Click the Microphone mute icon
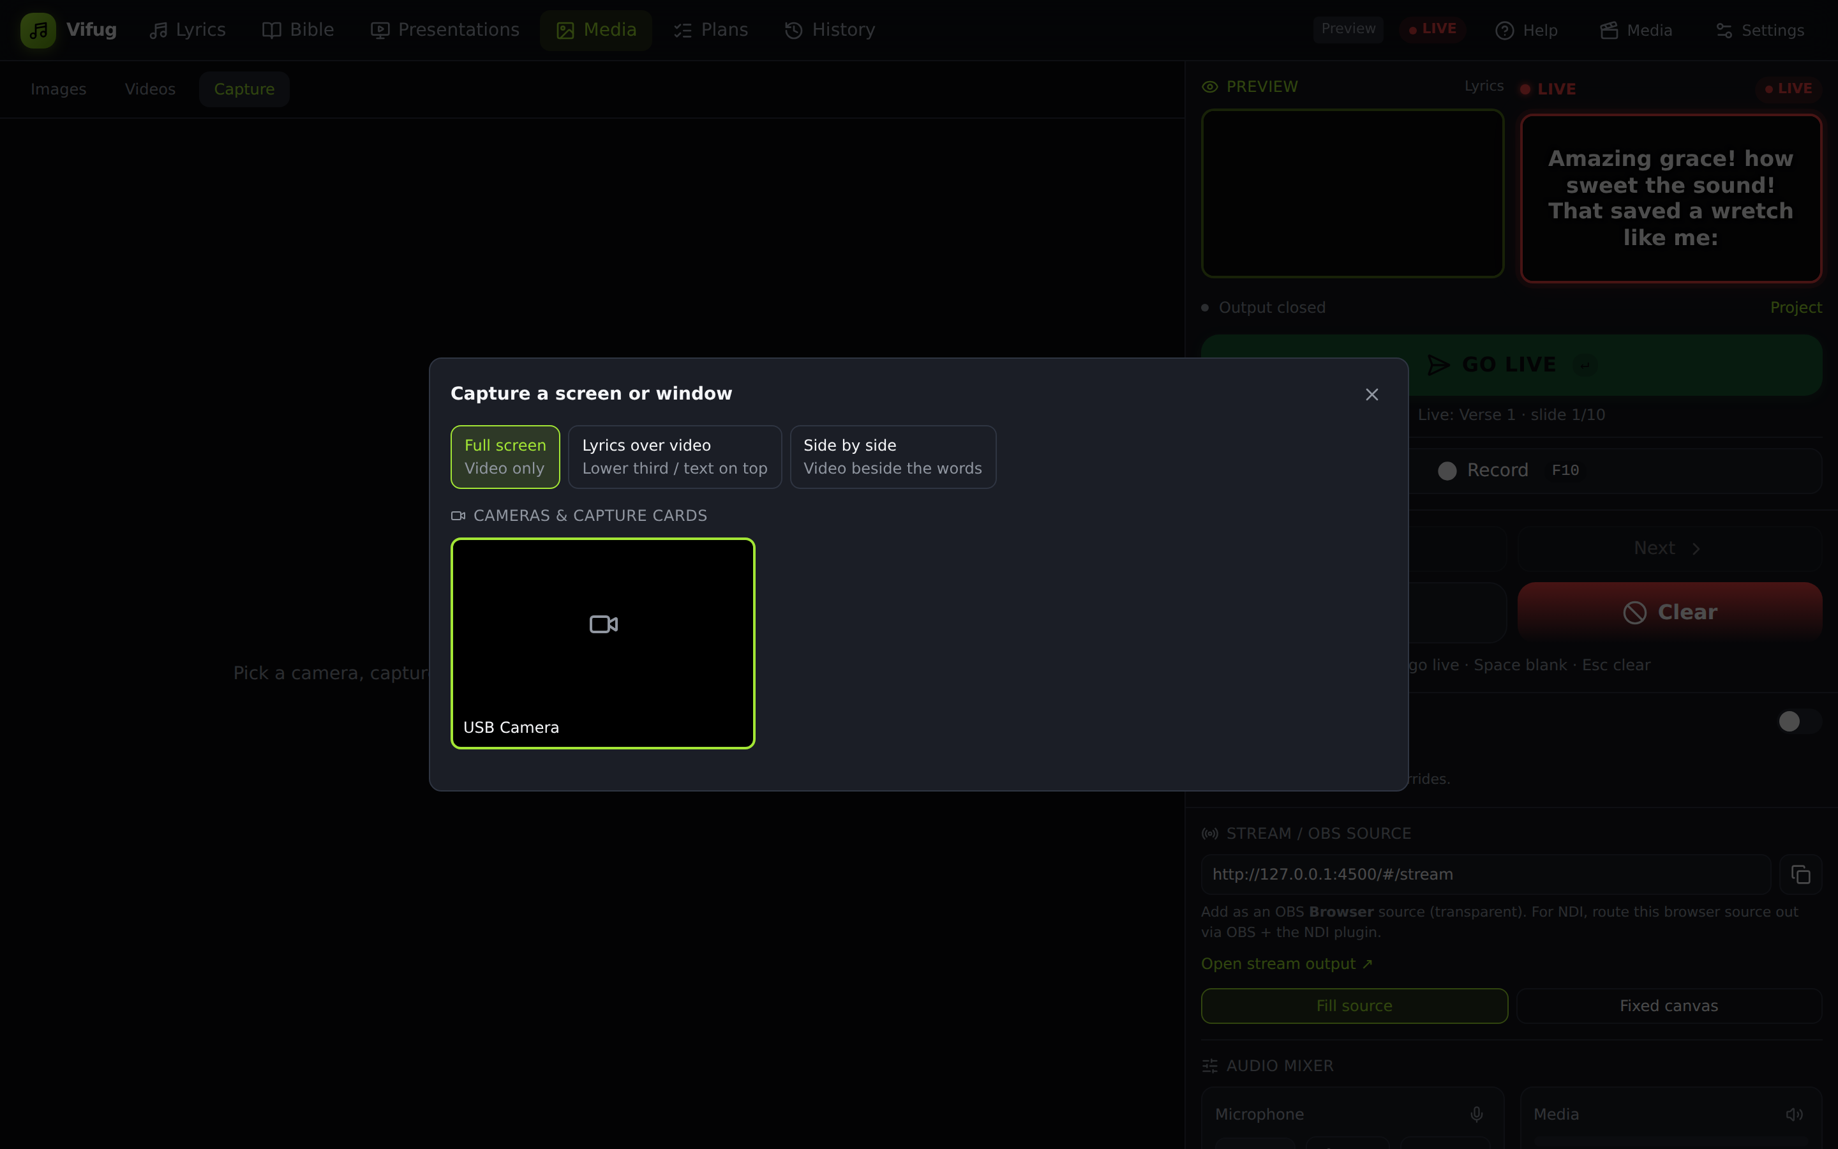 coord(1477,1114)
